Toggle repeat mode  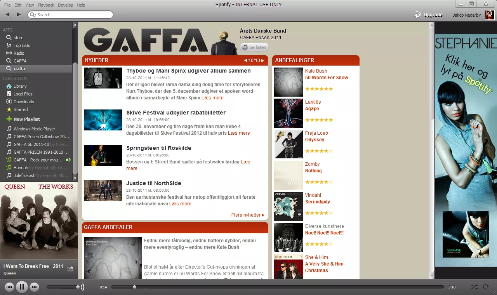[x=486, y=287]
